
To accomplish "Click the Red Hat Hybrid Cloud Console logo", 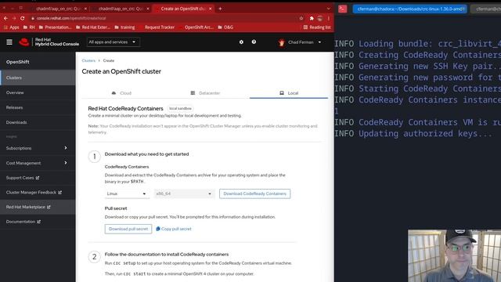I will tap(49, 42).
